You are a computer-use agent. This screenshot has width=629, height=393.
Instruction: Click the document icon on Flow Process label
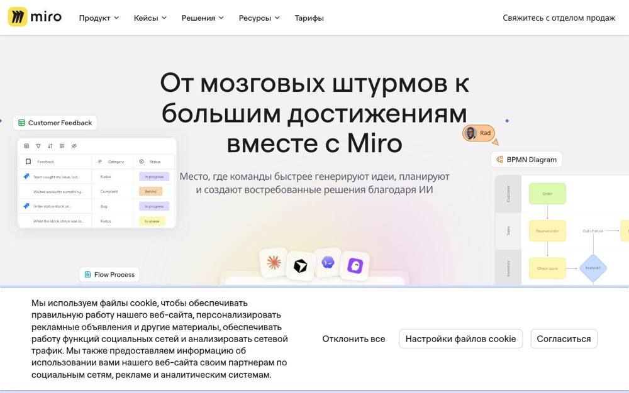pyautogui.click(x=87, y=275)
